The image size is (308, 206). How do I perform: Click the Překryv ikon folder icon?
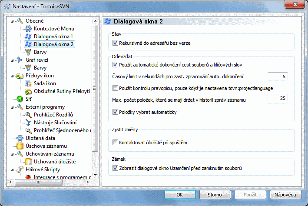pos(20,76)
